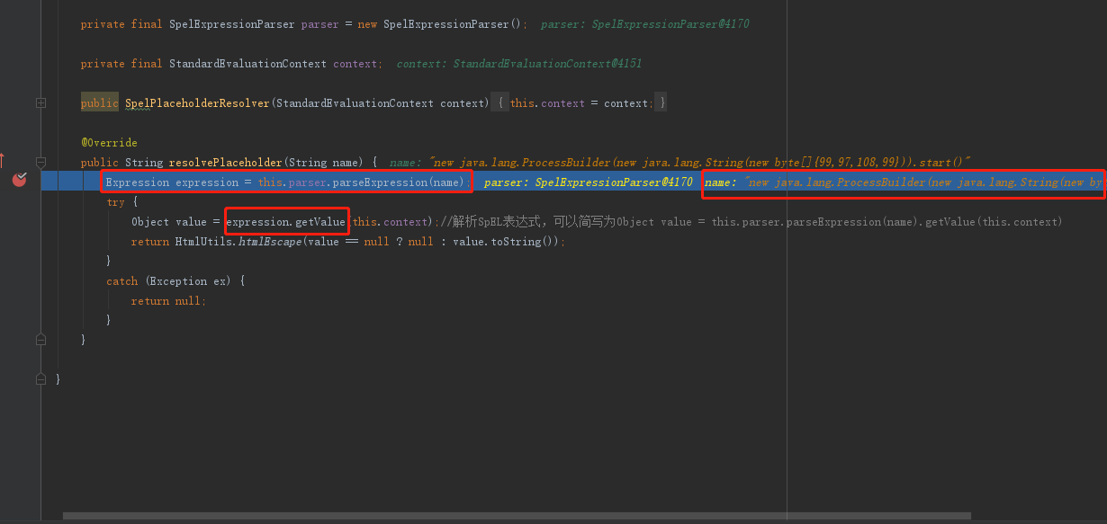This screenshot has width=1107, height=524.
Task: Click the @Override annotation
Action: point(109,143)
